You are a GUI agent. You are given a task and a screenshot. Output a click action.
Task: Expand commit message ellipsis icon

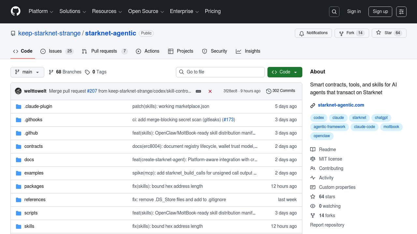(198, 91)
